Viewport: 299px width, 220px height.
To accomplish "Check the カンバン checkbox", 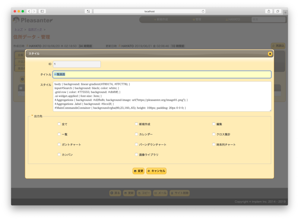I will point(59,155).
